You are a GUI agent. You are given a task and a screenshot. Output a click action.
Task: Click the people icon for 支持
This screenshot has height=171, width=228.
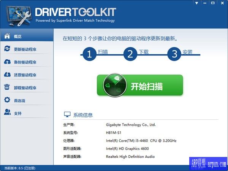(7, 112)
